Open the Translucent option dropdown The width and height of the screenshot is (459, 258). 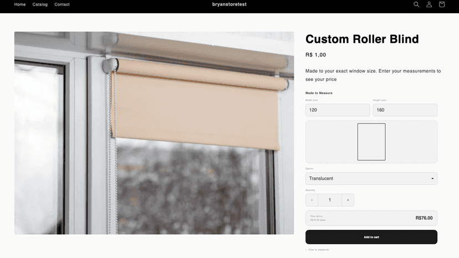pos(371,178)
